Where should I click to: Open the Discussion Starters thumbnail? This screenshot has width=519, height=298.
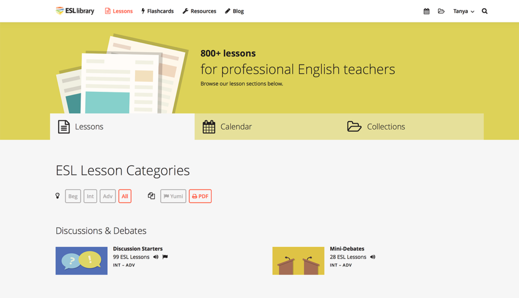click(82, 260)
